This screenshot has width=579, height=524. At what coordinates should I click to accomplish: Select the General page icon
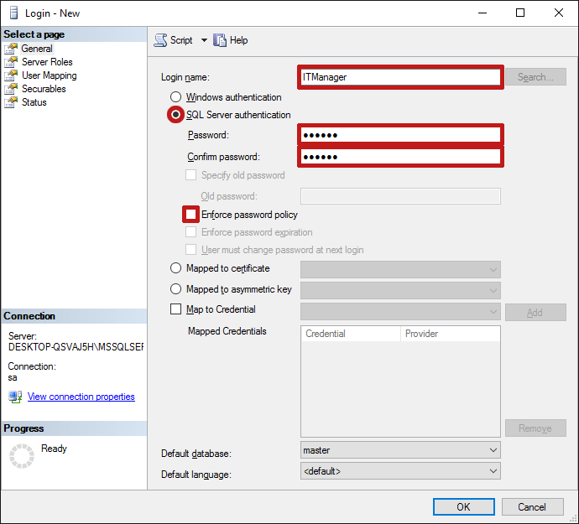(x=11, y=49)
